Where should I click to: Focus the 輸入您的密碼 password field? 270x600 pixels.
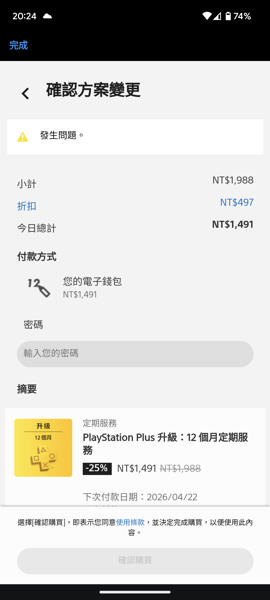click(x=135, y=354)
